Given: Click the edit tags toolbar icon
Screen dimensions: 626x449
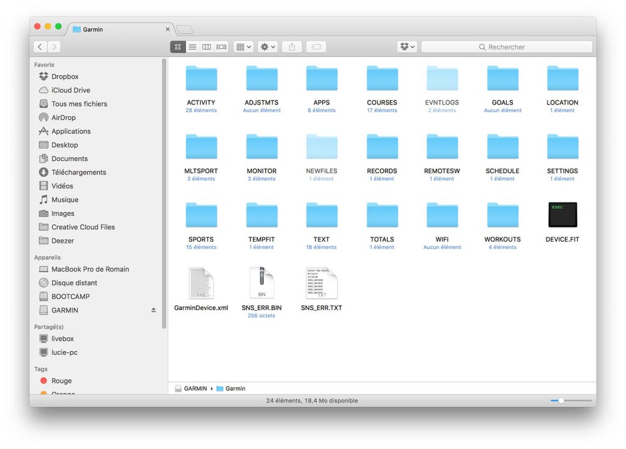Looking at the screenshot, I should tap(315, 47).
